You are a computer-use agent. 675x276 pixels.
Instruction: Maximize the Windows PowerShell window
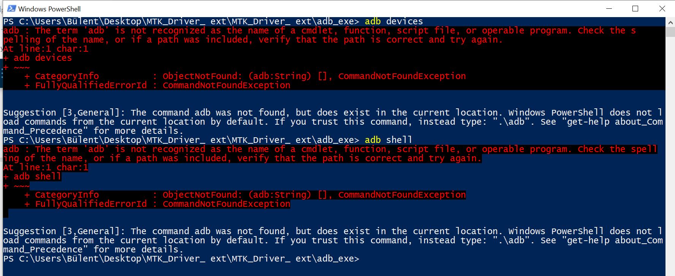(x=635, y=8)
